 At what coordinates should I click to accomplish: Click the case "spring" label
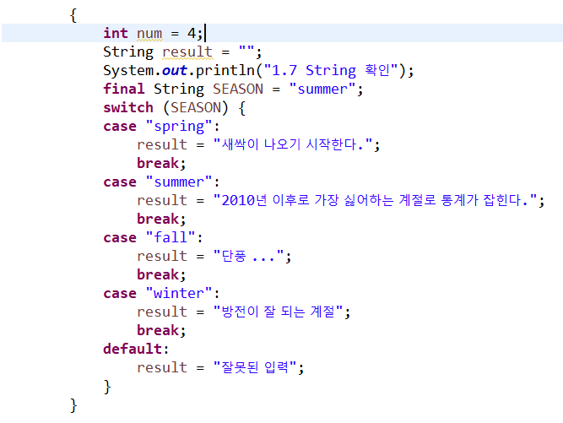click(x=161, y=127)
